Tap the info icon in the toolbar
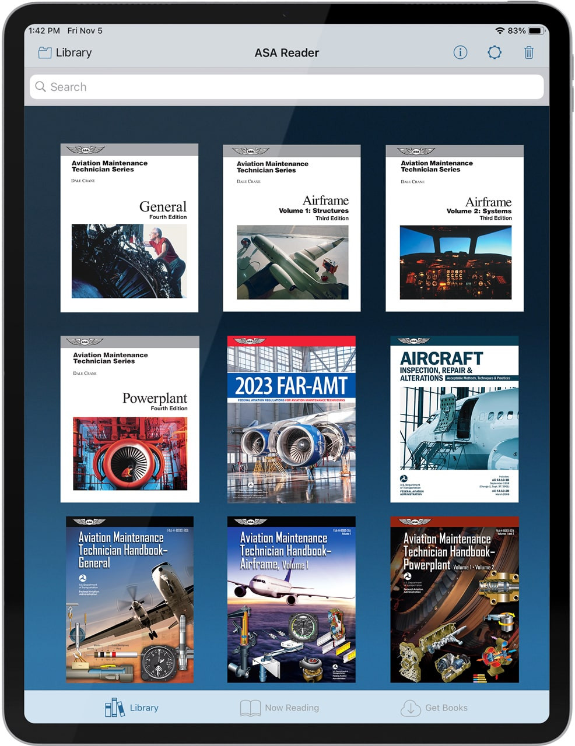The height and width of the screenshot is (746, 575). tap(460, 52)
